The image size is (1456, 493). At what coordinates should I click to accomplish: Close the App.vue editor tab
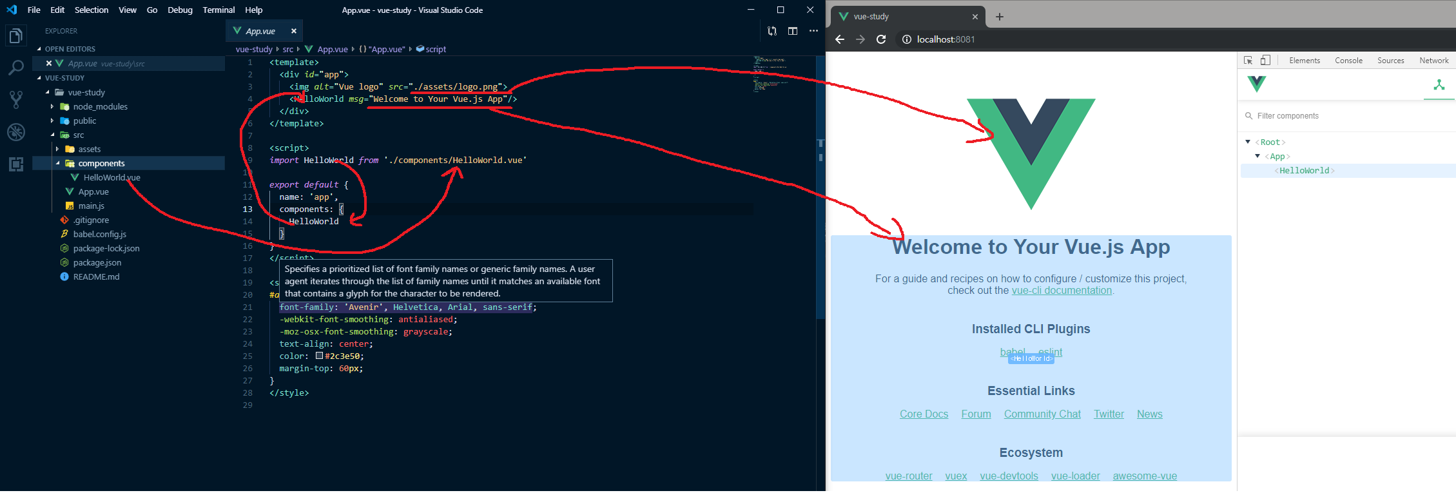tap(294, 31)
